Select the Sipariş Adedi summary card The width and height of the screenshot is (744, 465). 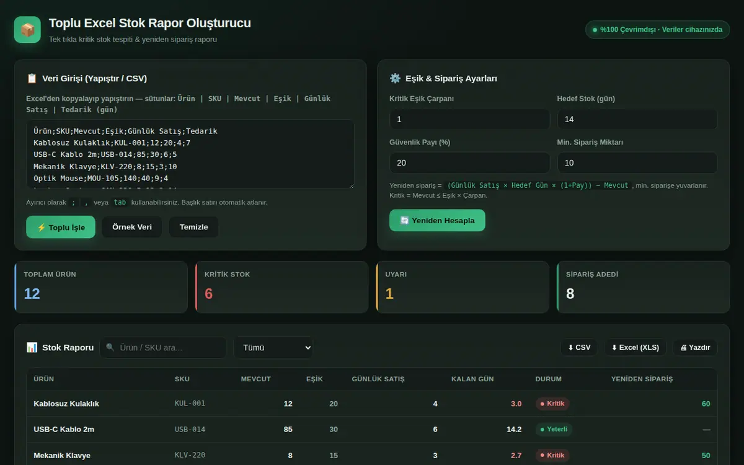643,286
